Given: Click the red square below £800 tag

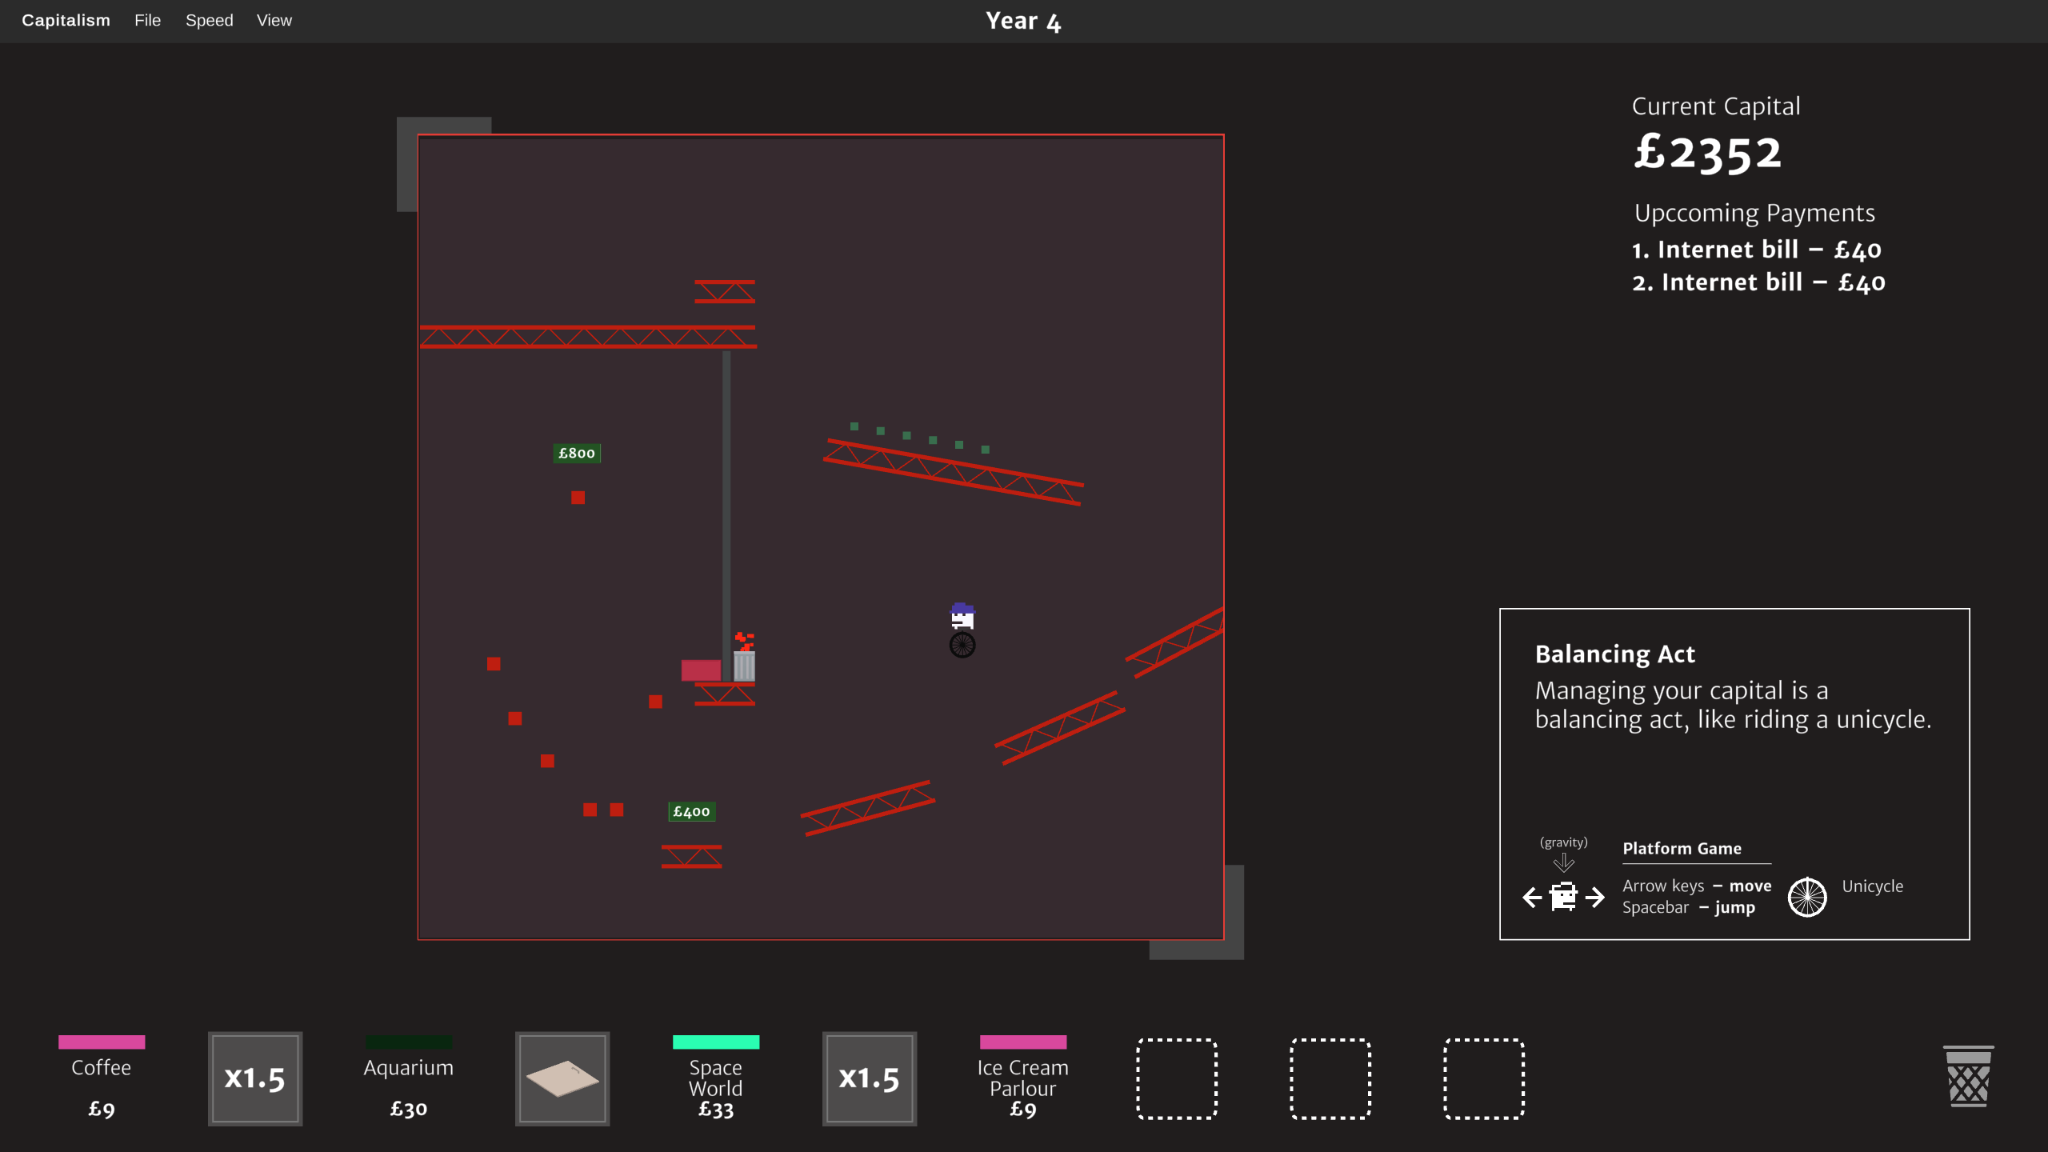Looking at the screenshot, I should (578, 498).
